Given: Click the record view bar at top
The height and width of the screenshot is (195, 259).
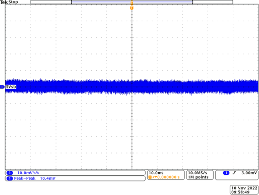Looking at the screenshot, I should tap(132, 2).
